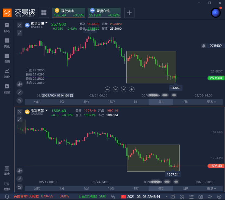This screenshot has height=200, width=225.
Task: Toggle fullscreen for the silver chart
Action: (20, 33)
